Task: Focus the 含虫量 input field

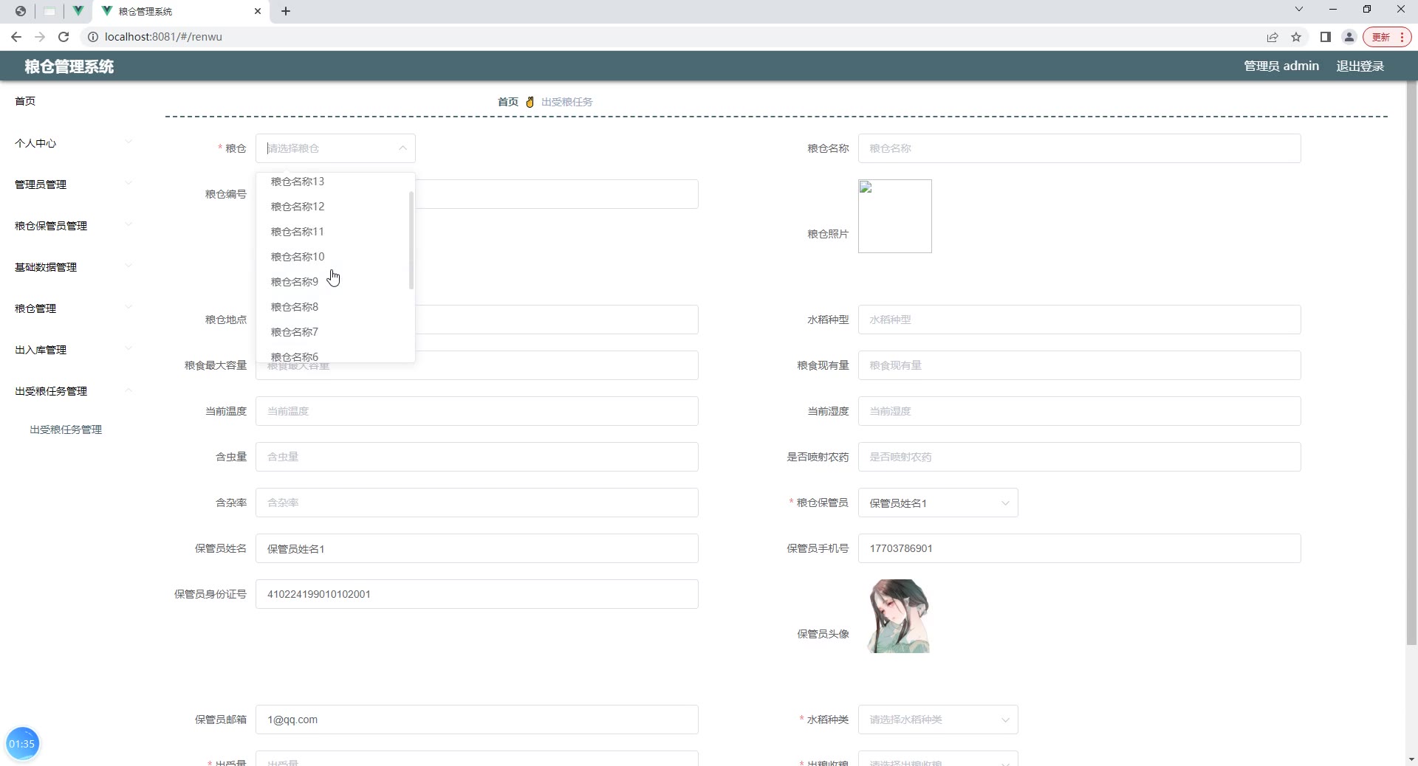Action: coord(476,457)
